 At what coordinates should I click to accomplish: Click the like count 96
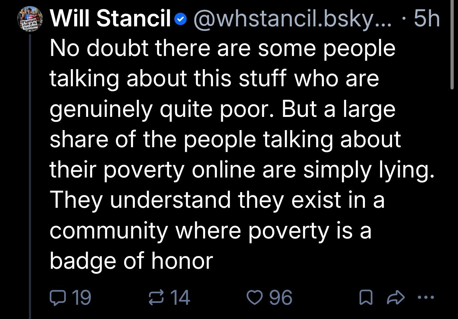[280, 298]
